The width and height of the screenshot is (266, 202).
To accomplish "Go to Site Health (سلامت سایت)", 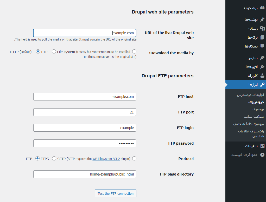I will click(x=254, y=117).
